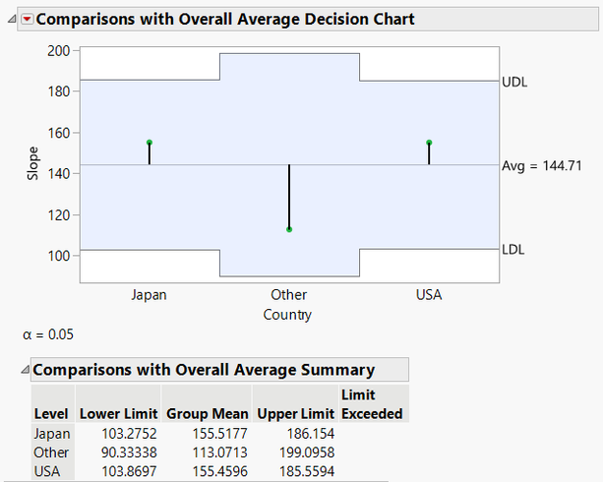Select the Lower Limit column header
603x482 pixels.
click(118, 414)
